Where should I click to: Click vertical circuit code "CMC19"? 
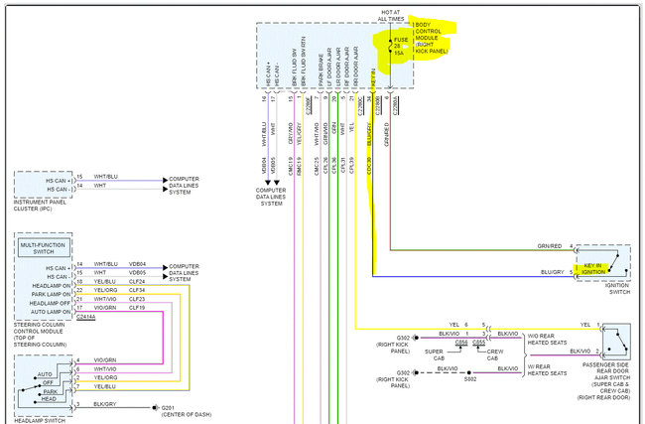[291, 166]
